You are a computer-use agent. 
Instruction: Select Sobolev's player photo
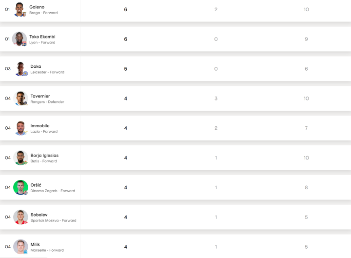(x=20, y=217)
